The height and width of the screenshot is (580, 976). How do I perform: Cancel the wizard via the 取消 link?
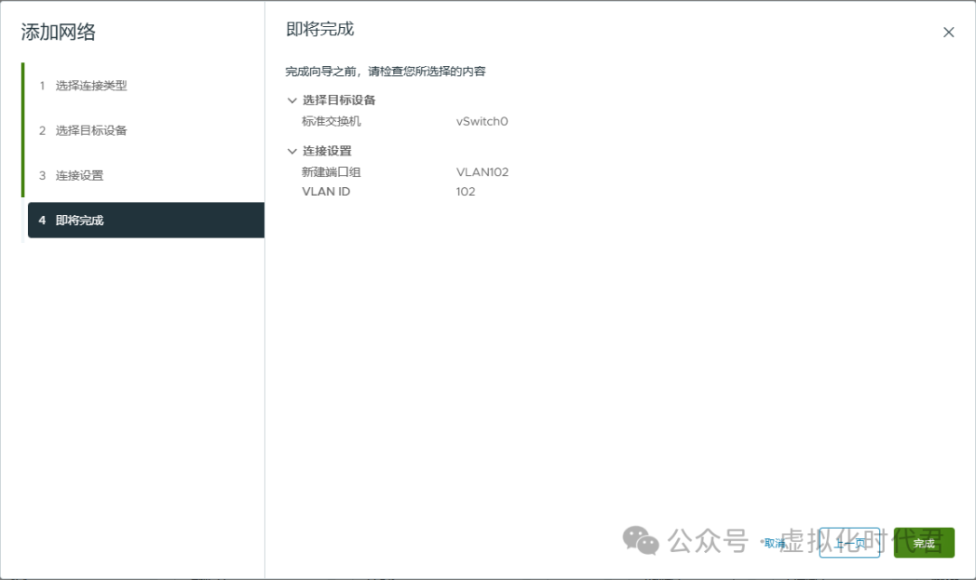coord(775,542)
